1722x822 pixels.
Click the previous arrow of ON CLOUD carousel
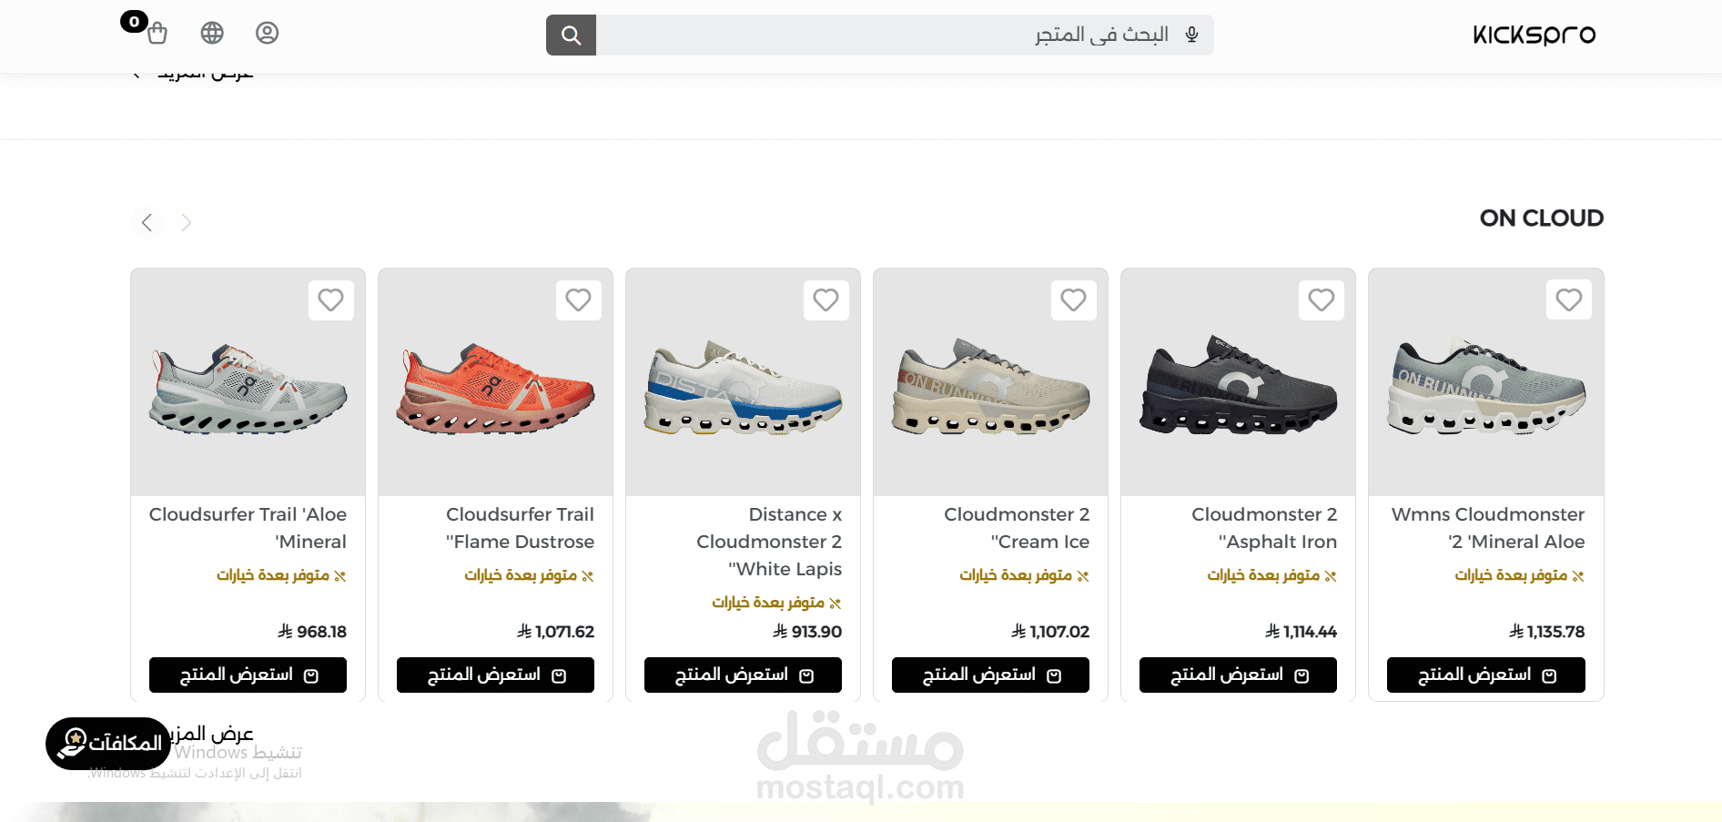147,222
